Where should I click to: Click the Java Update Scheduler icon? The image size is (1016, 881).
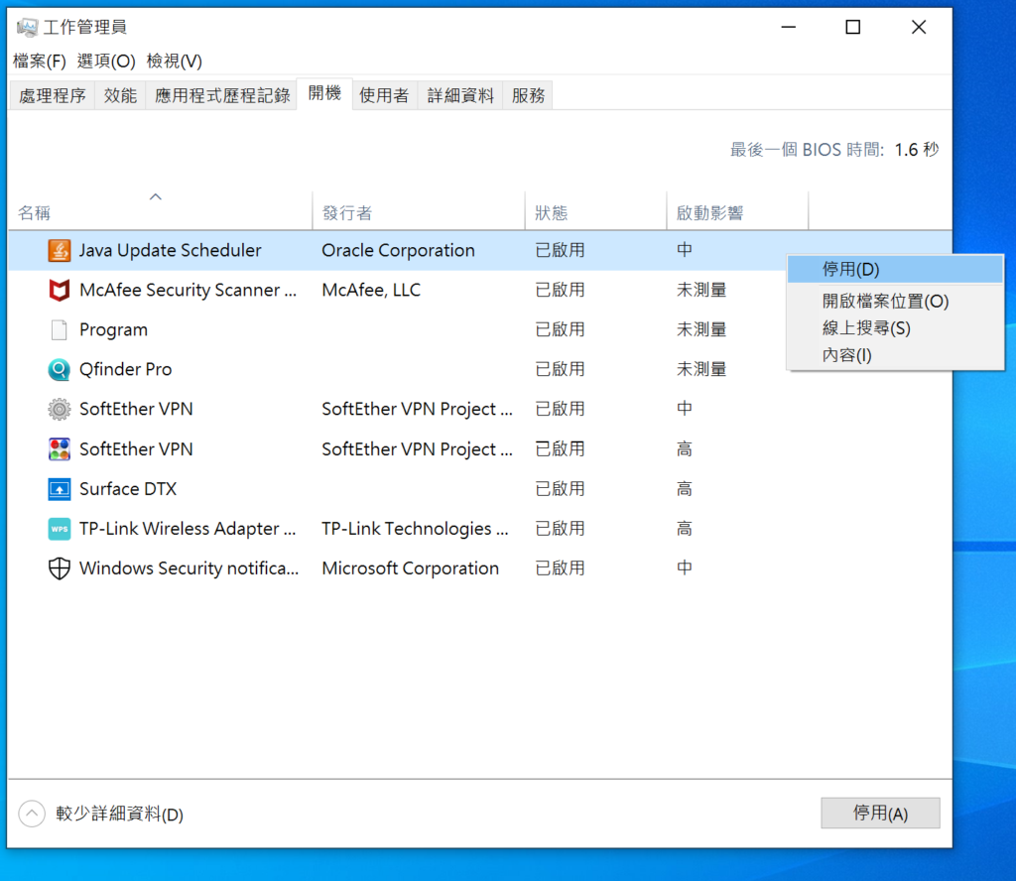pos(59,251)
